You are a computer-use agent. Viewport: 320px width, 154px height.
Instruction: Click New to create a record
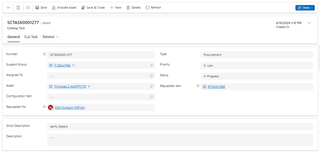pyautogui.click(x=115, y=8)
